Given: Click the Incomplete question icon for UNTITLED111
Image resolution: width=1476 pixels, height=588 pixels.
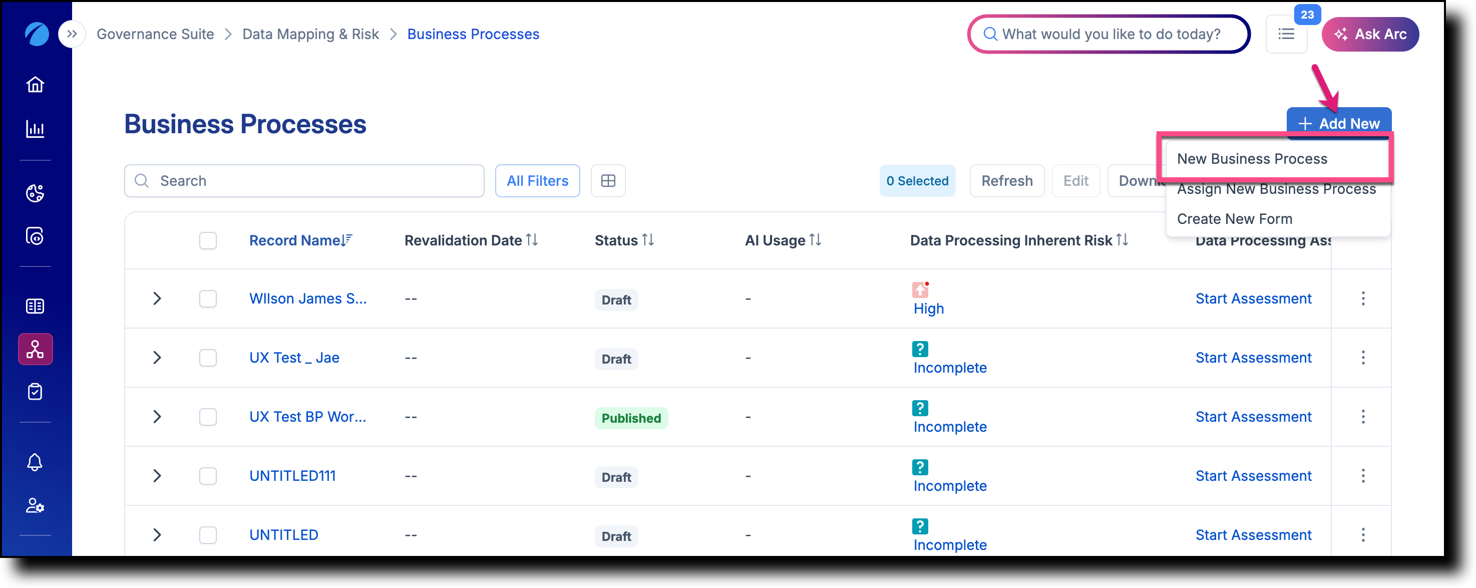Looking at the screenshot, I should click(920, 467).
